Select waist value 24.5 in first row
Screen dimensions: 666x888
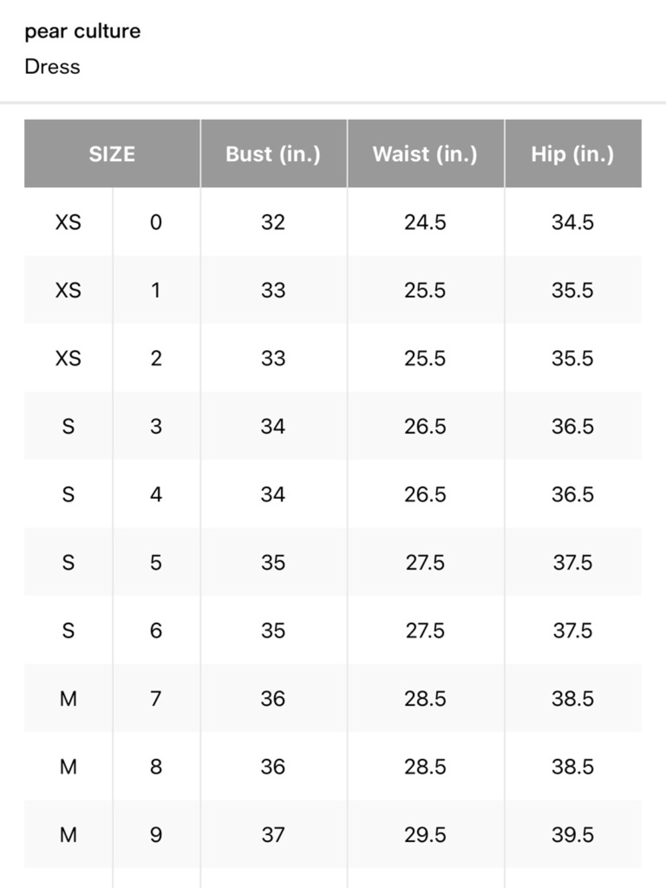tap(425, 222)
